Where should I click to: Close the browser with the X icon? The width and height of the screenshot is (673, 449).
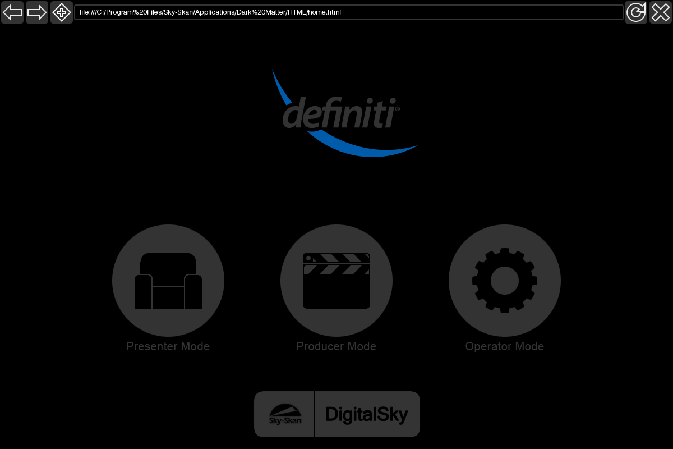pos(661,12)
